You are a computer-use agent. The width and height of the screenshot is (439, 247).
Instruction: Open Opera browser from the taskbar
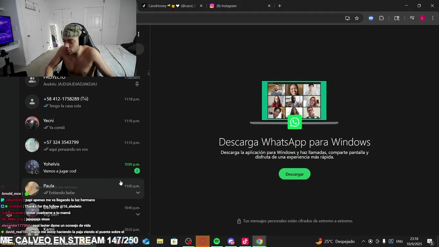point(203,242)
